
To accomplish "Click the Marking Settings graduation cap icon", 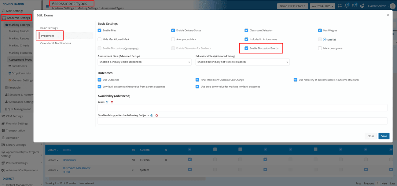I will pyautogui.click(x=7, y=25).
